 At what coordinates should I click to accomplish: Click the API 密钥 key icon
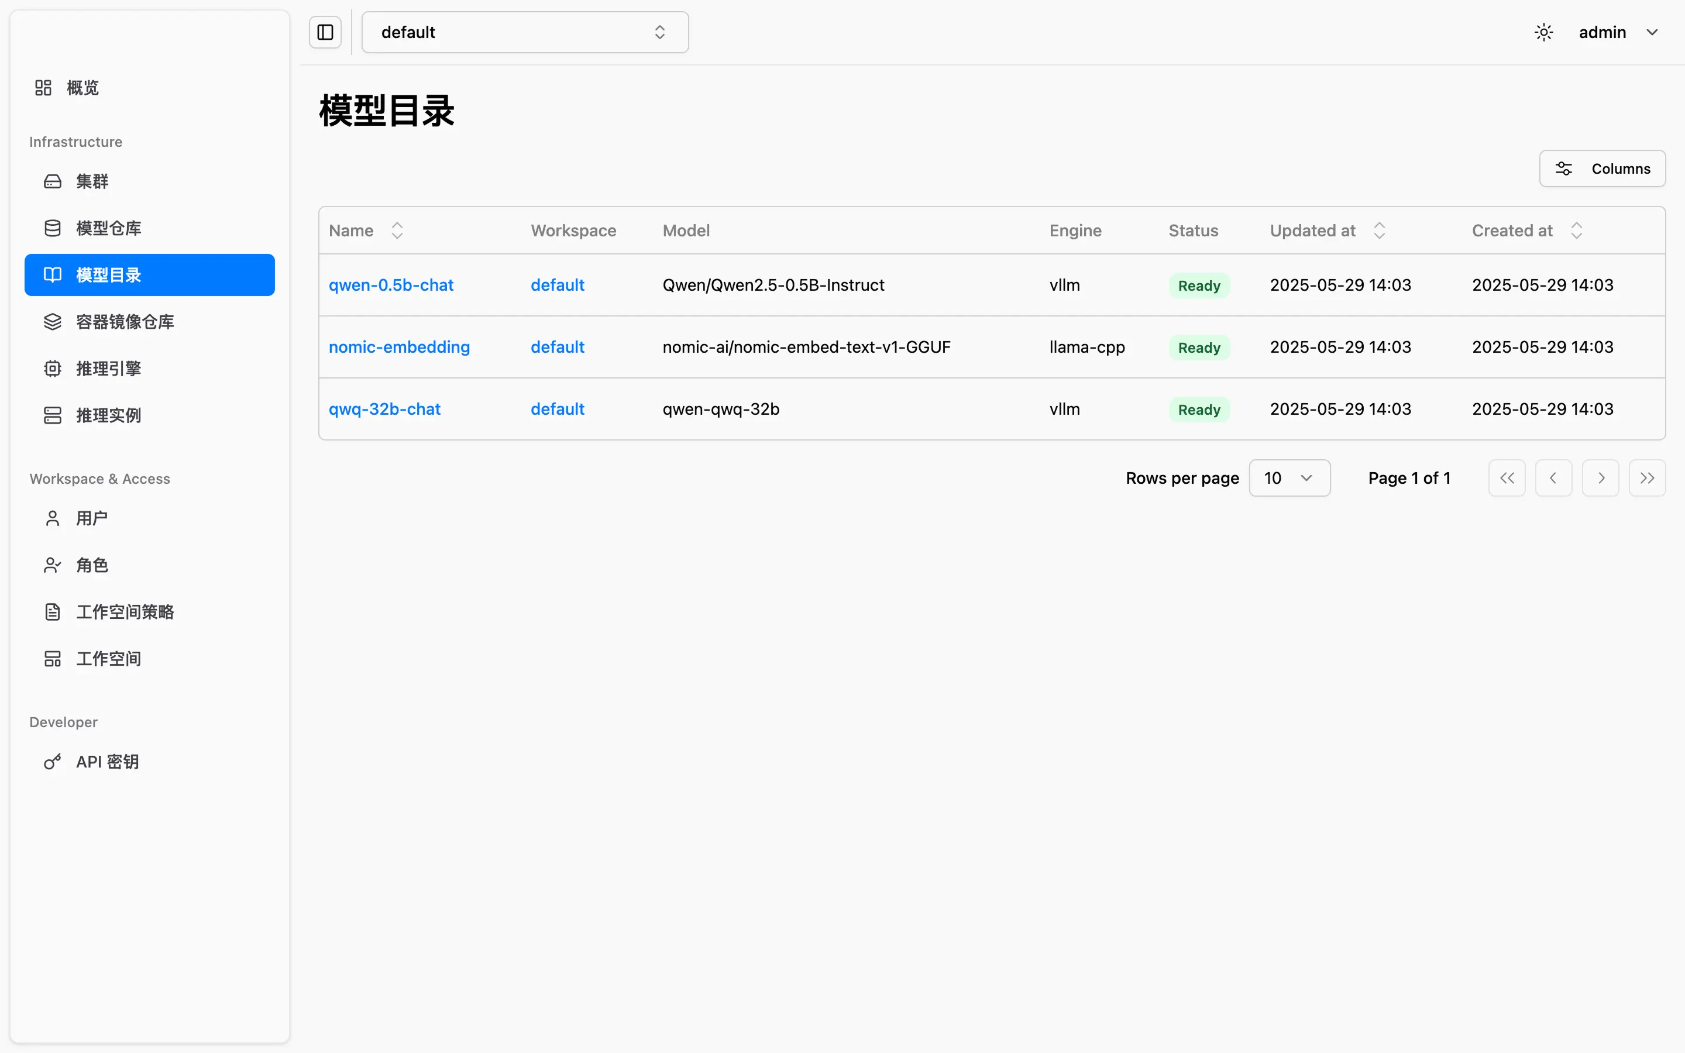[53, 762]
